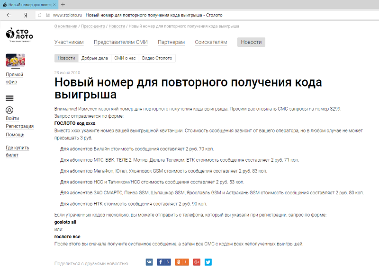The width and height of the screenshot is (379, 269).
Task: Share via Google Plus icon
Action: tap(197, 262)
